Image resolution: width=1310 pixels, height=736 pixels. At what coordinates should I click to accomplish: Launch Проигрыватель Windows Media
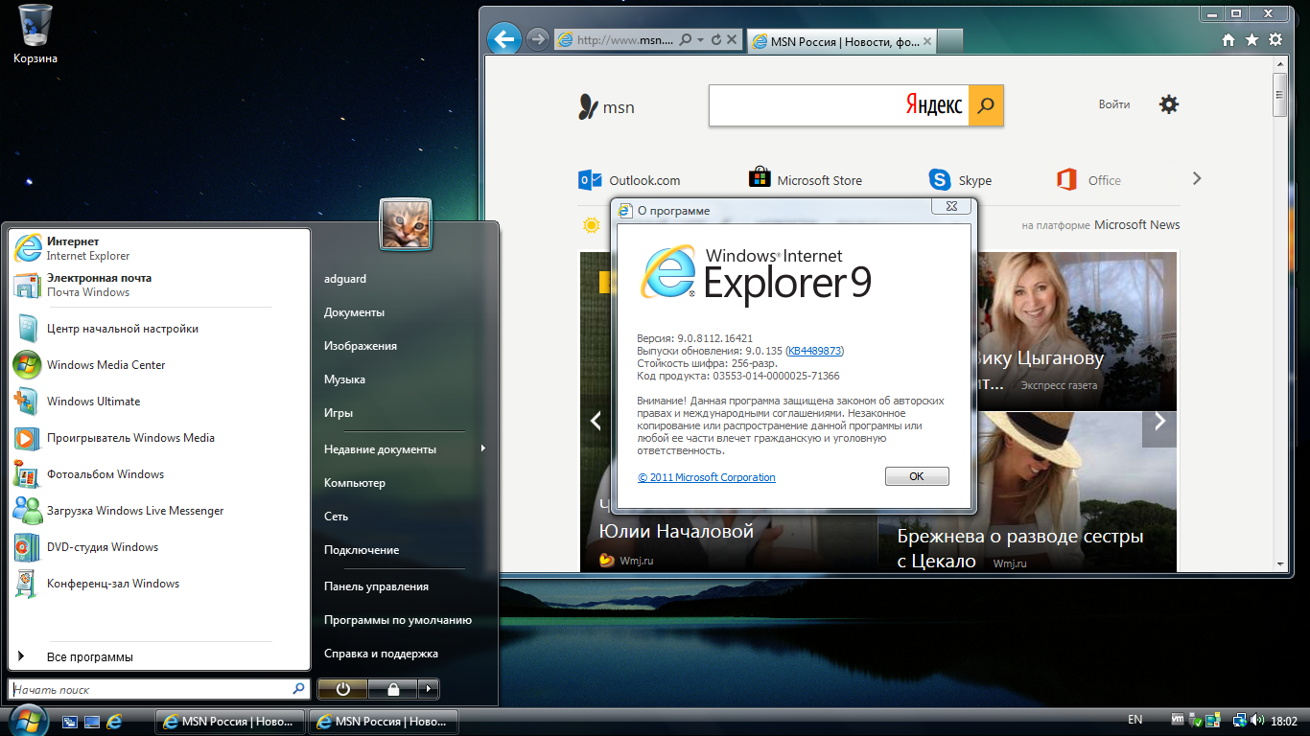pos(158,438)
